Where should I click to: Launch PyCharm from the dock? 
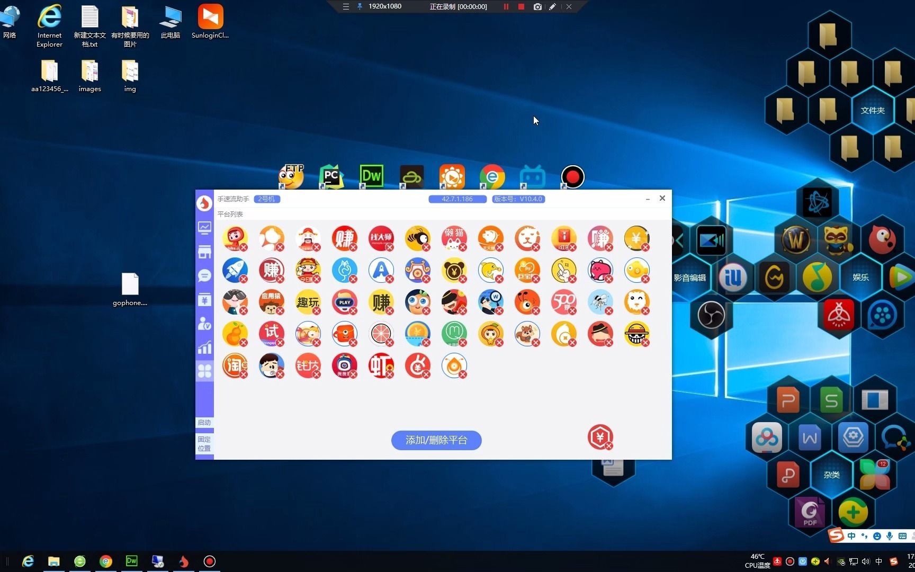[331, 177]
